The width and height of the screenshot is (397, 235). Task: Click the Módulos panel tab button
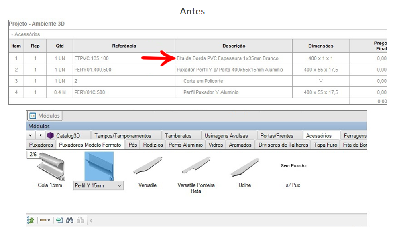(45, 116)
